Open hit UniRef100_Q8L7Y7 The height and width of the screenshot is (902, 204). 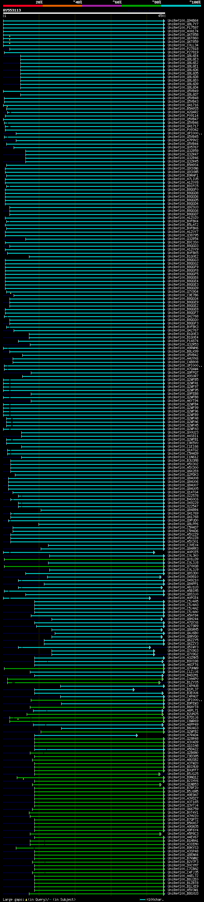[x=183, y=24]
